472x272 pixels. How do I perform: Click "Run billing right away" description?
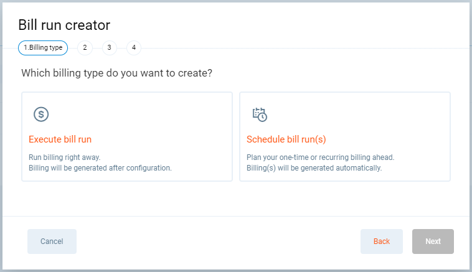(65, 157)
